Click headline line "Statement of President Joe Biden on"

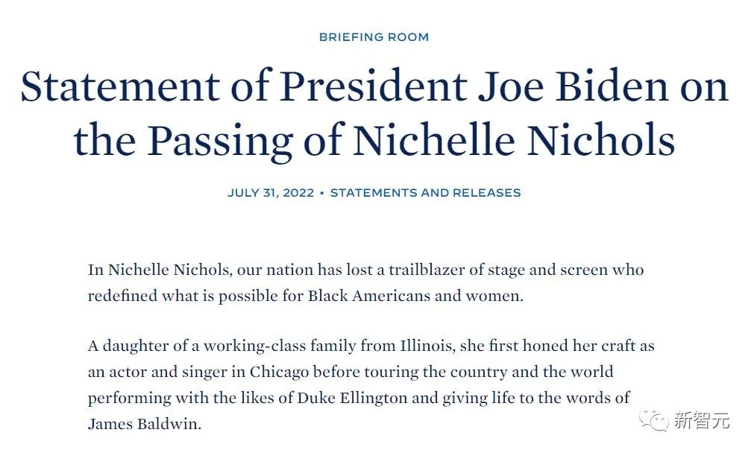click(374, 86)
